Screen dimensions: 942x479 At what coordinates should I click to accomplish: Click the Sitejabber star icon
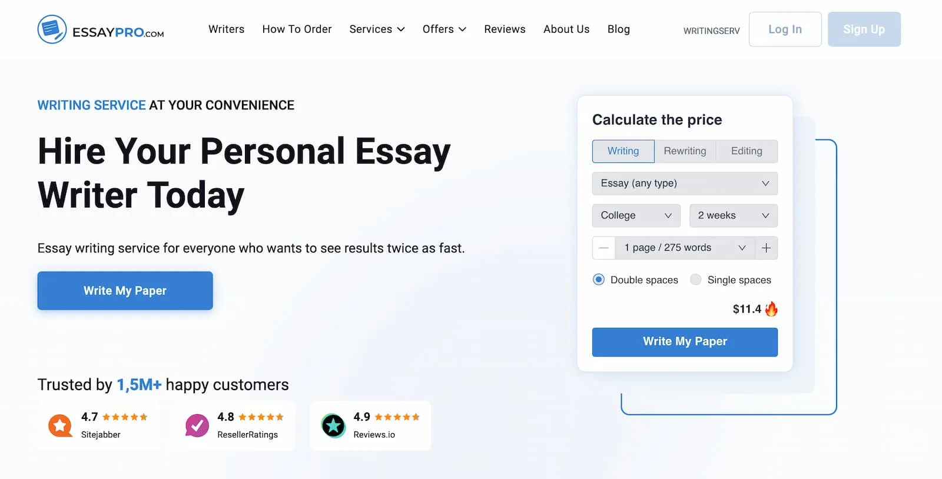pos(60,425)
